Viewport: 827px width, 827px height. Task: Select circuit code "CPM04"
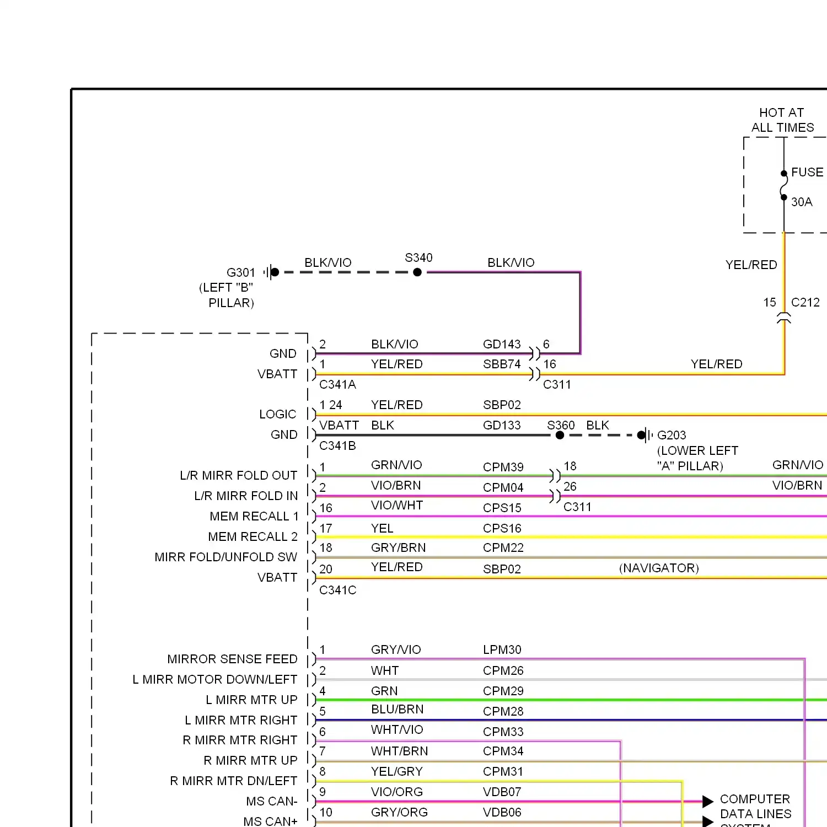click(503, 487)
